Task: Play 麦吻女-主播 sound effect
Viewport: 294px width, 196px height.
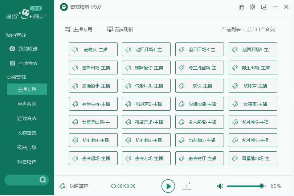Action: pos(93,49)
